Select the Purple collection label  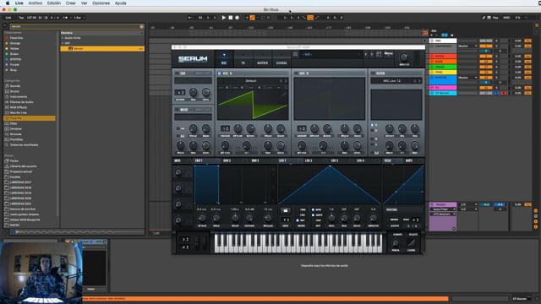click(x=15, y=65)
